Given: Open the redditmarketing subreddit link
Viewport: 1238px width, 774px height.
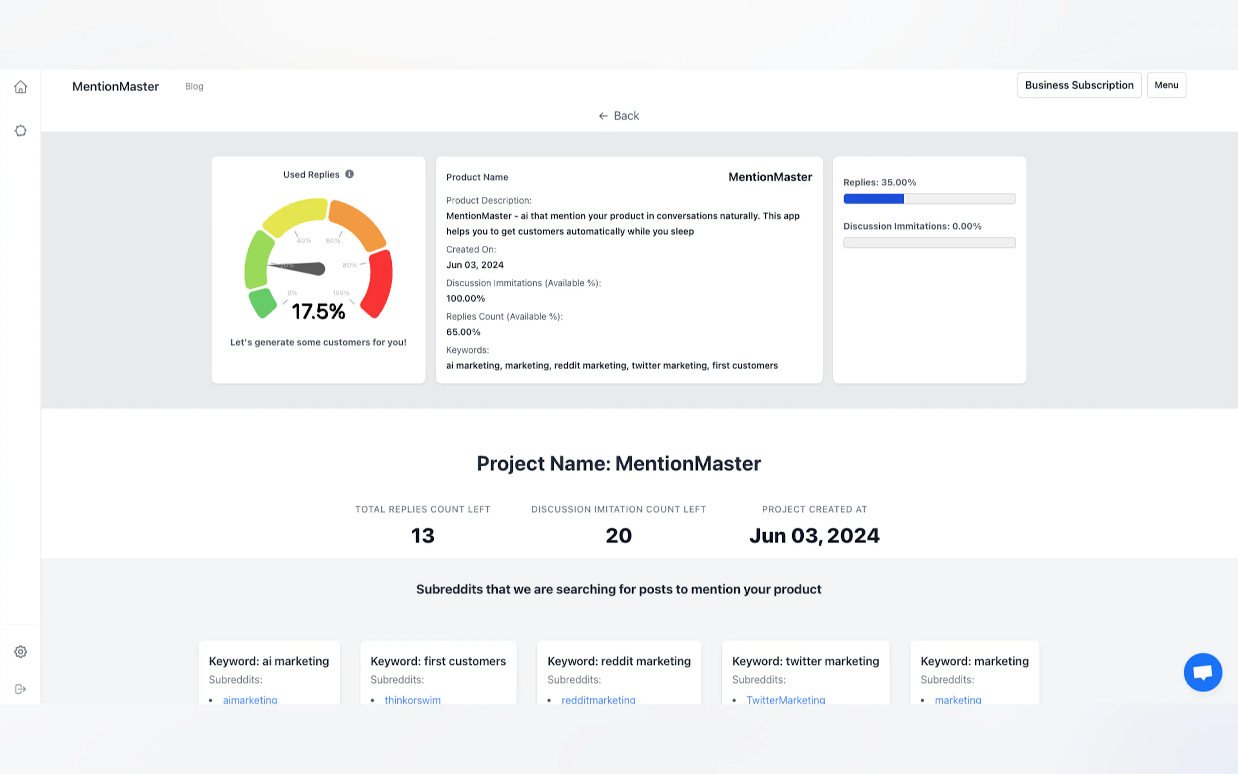Looking at the screenshot, I should (x=598, y=699).
